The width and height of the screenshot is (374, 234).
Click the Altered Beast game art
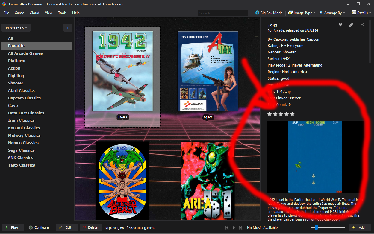(122, 181)
